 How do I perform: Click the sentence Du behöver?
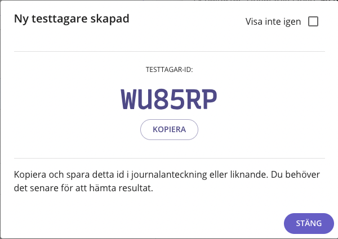click(x=295, y=174)
